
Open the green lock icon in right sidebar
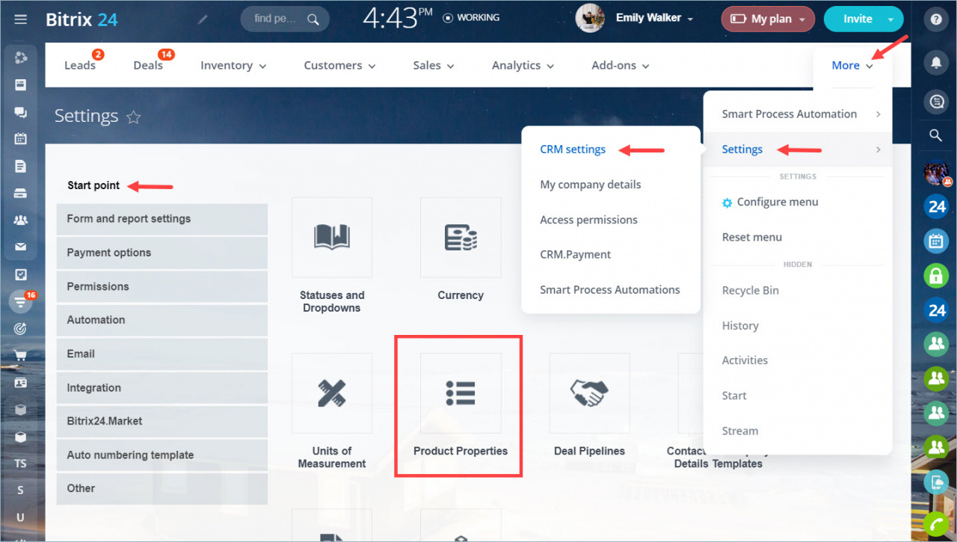[936, 276]
